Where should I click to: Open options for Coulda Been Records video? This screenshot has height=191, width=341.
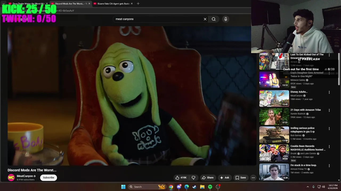click(x=329, y=146)
